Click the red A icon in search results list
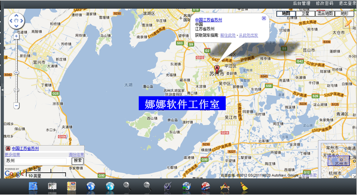Viewport: 357px width, 195px height. pos(8,148)
